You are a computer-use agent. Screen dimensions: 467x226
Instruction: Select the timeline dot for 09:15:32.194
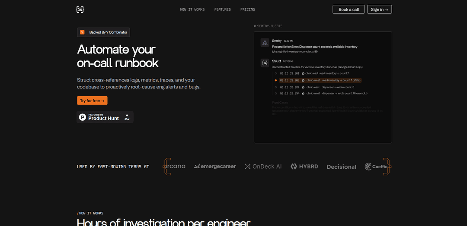pos(276,93)
